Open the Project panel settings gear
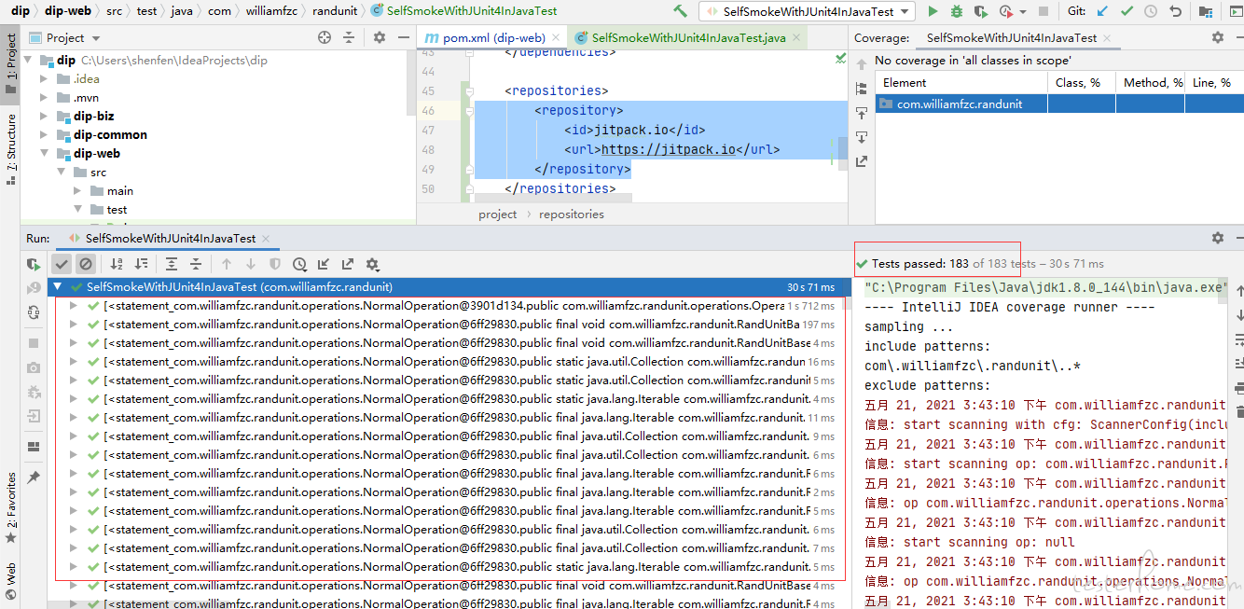Image resolution: width=1244 pixels, height=609 pixels. pyautogui.click(x=380, y=37)
